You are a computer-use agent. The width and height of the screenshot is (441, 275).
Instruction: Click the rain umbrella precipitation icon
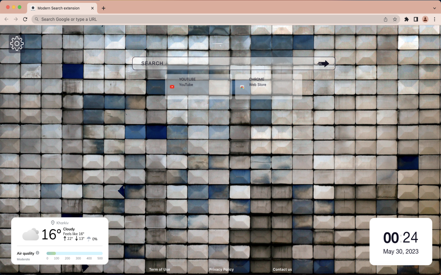pos(89,239)
